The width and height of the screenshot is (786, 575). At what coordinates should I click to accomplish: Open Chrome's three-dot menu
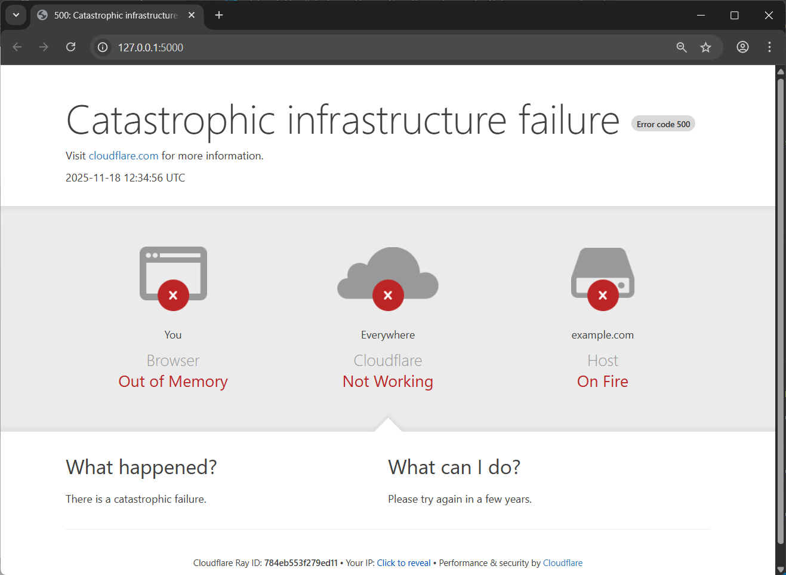click(769, 47)
